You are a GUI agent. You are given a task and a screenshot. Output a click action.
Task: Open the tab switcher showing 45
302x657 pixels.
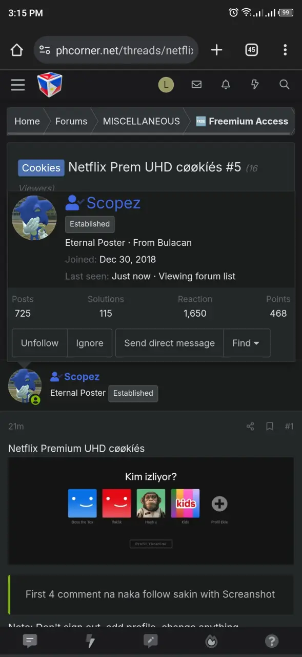tap(251, 50)
